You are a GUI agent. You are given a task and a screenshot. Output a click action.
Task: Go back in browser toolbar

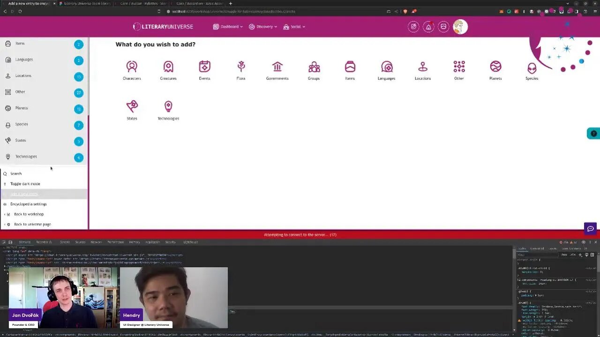coord(5,11)
